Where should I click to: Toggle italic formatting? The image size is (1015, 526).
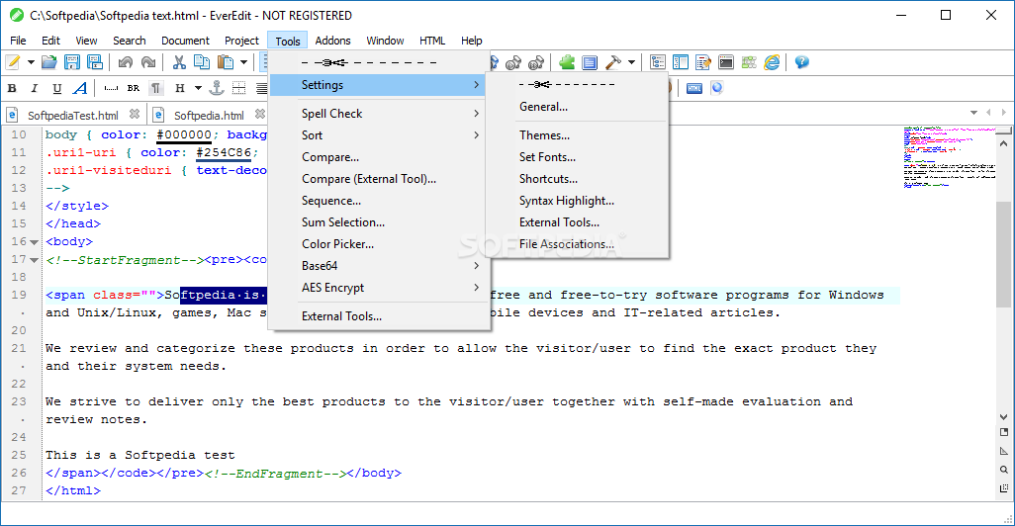pos(35,88)
